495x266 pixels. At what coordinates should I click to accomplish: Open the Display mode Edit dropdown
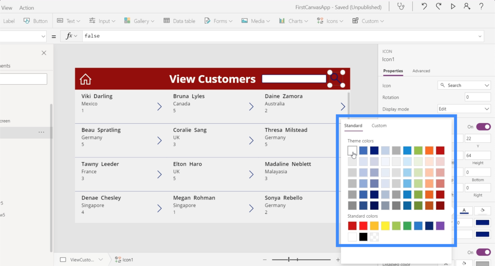[464, 109]
